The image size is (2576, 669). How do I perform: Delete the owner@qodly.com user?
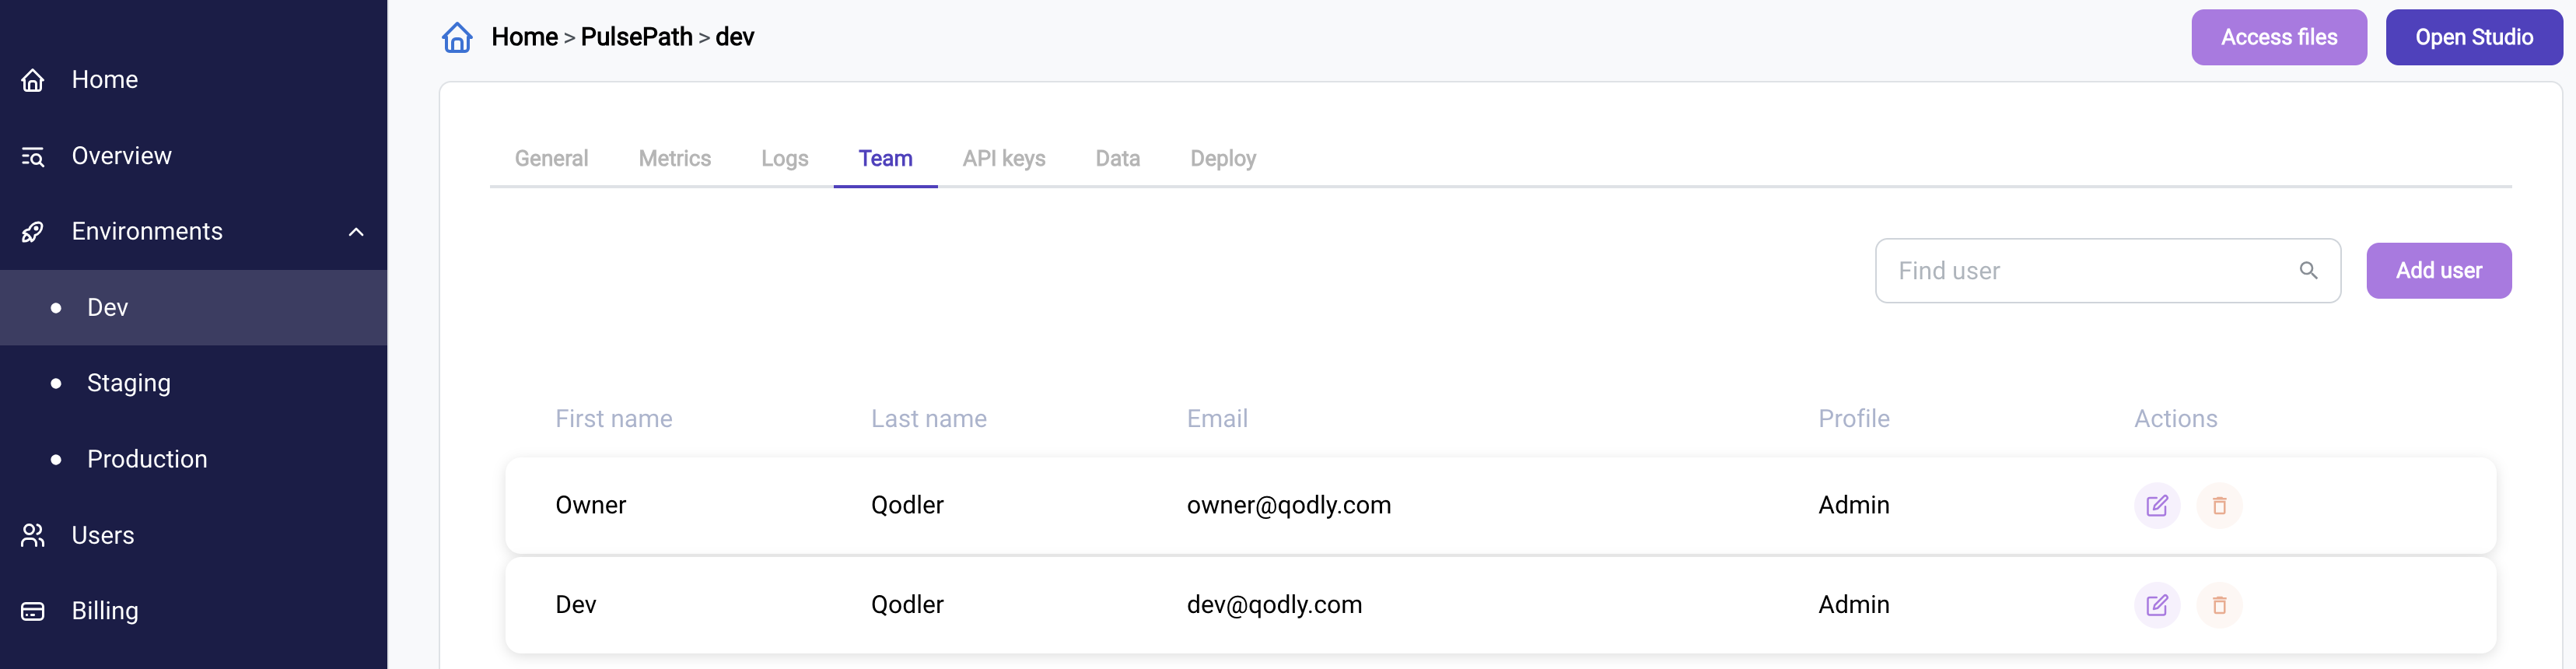pos(2219,505)
